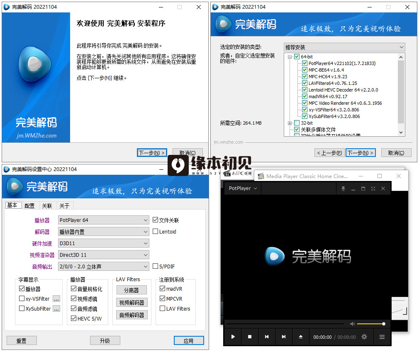Image resolution: width=419 pixels, height=352 pixels.
Task: Open the 硬件加速 D3D11 dropdown
Action: point(103,243)
